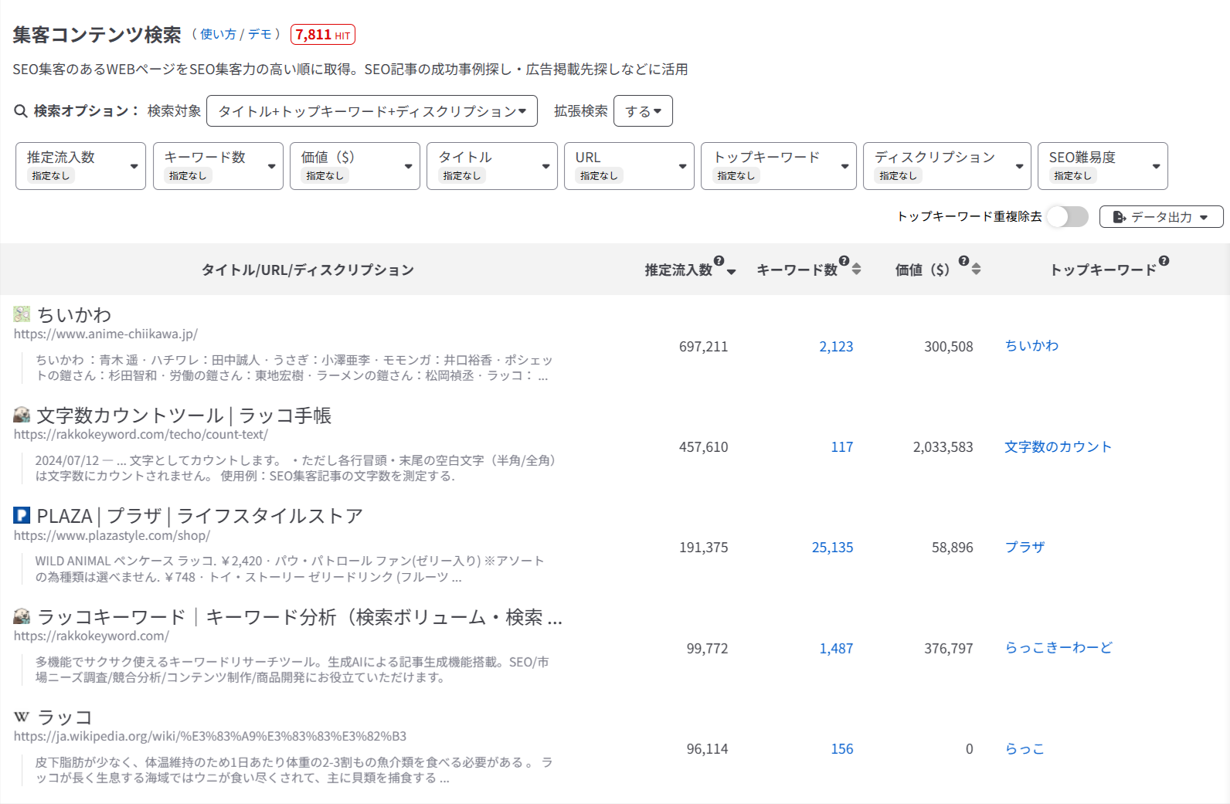Open the トップキーワード filter menu
1230x804 pixels.
coord(778,166)
